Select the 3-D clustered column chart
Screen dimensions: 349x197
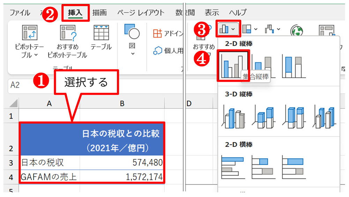point(233,117)
